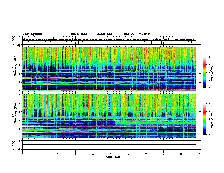The height and width of the screenshot is (173, 224).
Task: Click the ch.1 colorbar log(PSD) label
Action: 212,74
